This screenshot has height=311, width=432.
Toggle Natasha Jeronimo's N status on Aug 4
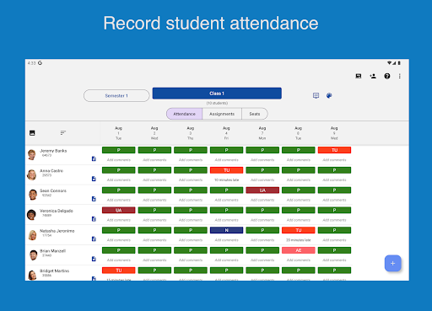point(226,230)
